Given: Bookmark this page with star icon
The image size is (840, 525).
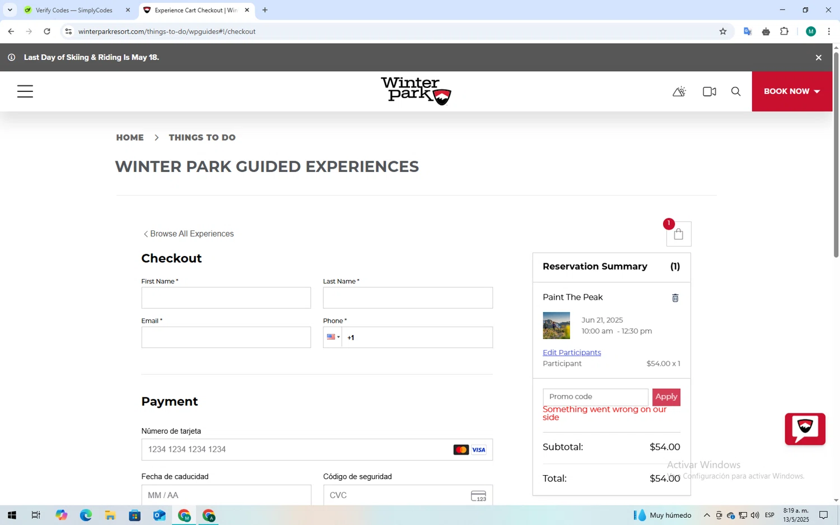Looking at the screenshot, I should [x=723, y=31].
